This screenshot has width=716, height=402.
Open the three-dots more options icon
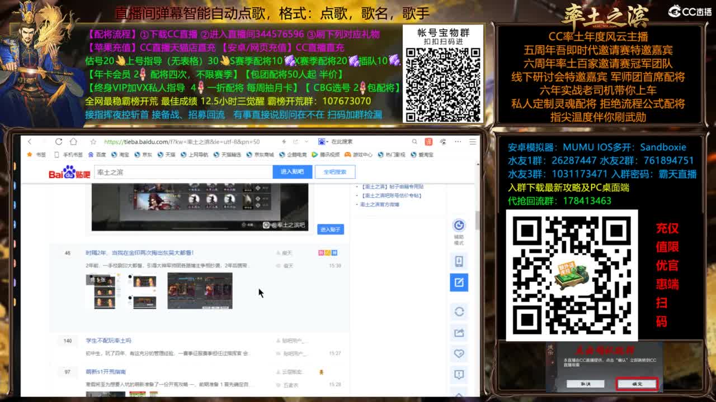(x=458, y=142)
